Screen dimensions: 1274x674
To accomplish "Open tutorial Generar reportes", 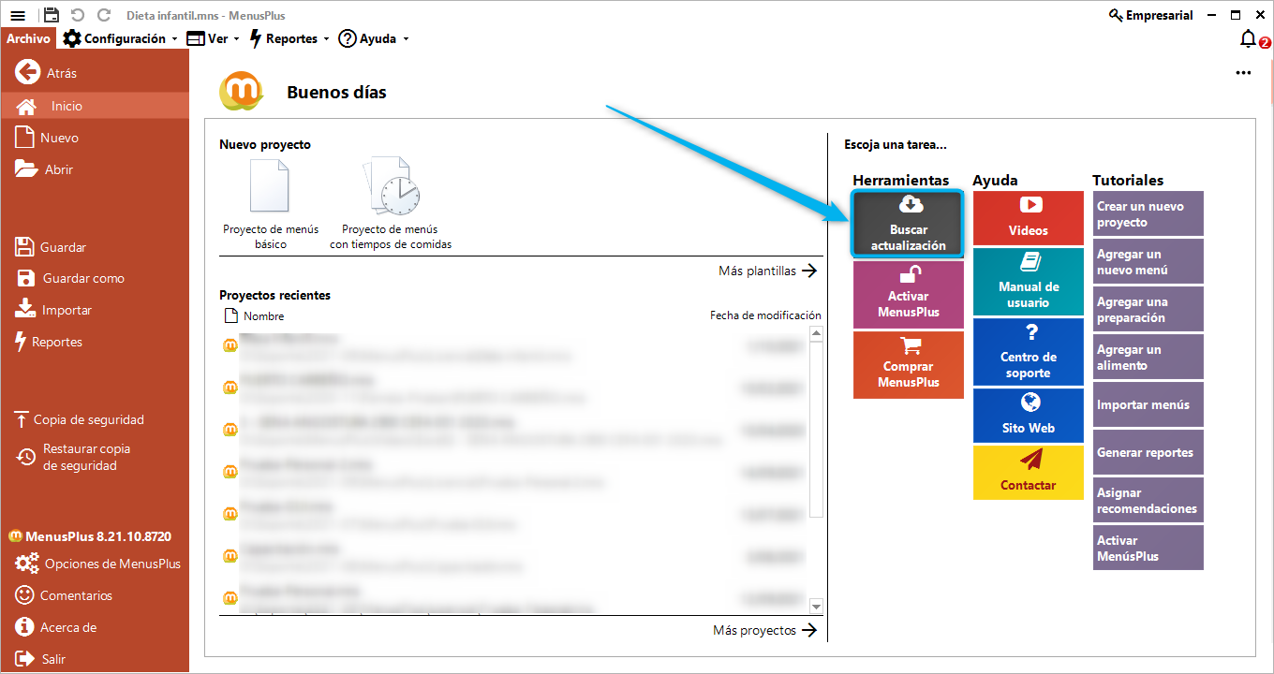I will click(x=1148, y=453).
